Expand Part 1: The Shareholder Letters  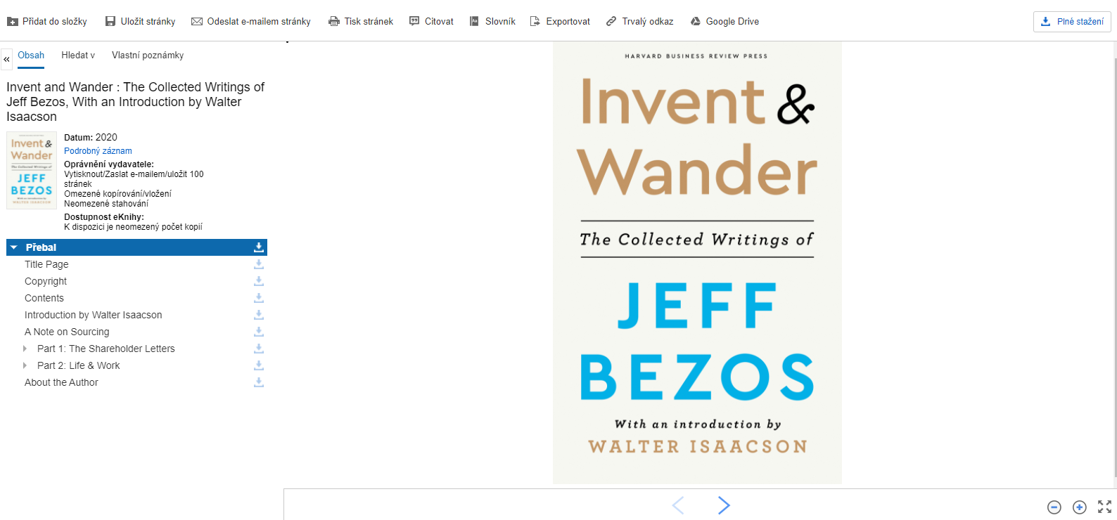pyautogui.click(x=25, y=349)
